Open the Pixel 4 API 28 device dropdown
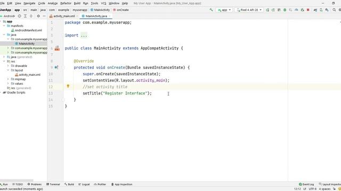The image size is (341, 191). [249, 10]
